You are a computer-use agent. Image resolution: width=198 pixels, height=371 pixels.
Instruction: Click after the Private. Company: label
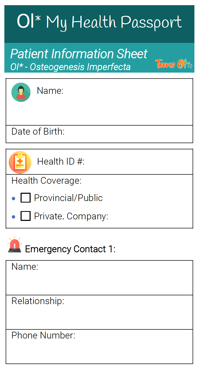(x=149, y=216)
